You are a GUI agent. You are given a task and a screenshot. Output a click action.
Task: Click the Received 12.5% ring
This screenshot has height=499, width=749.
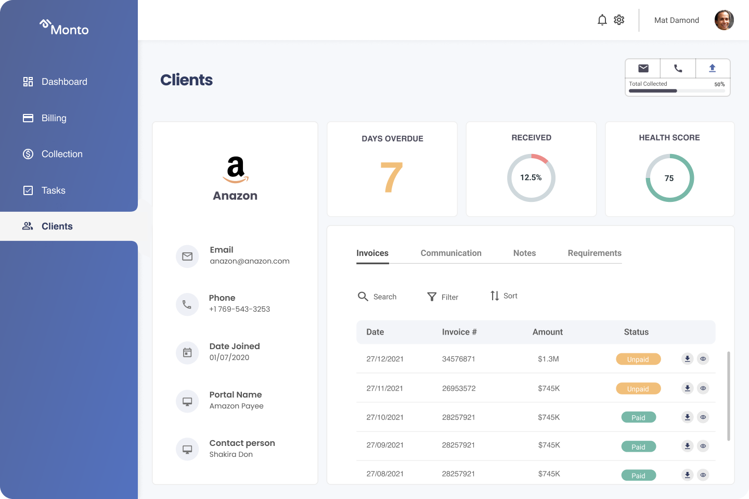point(531,178)
